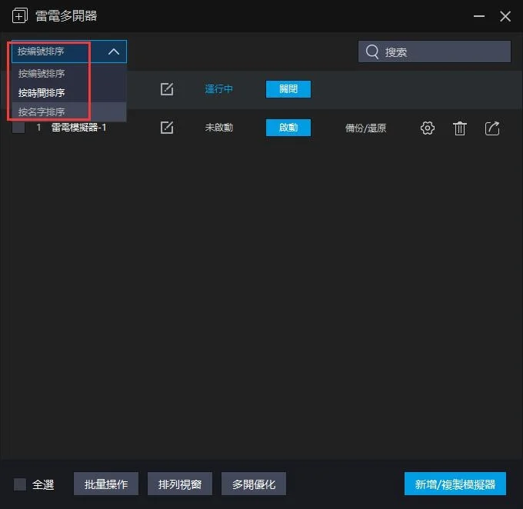This screenshot has width=523, height=509.
Task: Close the 雷電多開器 window
Action: tap(505, 16)
